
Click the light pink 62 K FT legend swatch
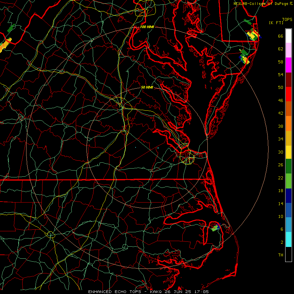288,50
